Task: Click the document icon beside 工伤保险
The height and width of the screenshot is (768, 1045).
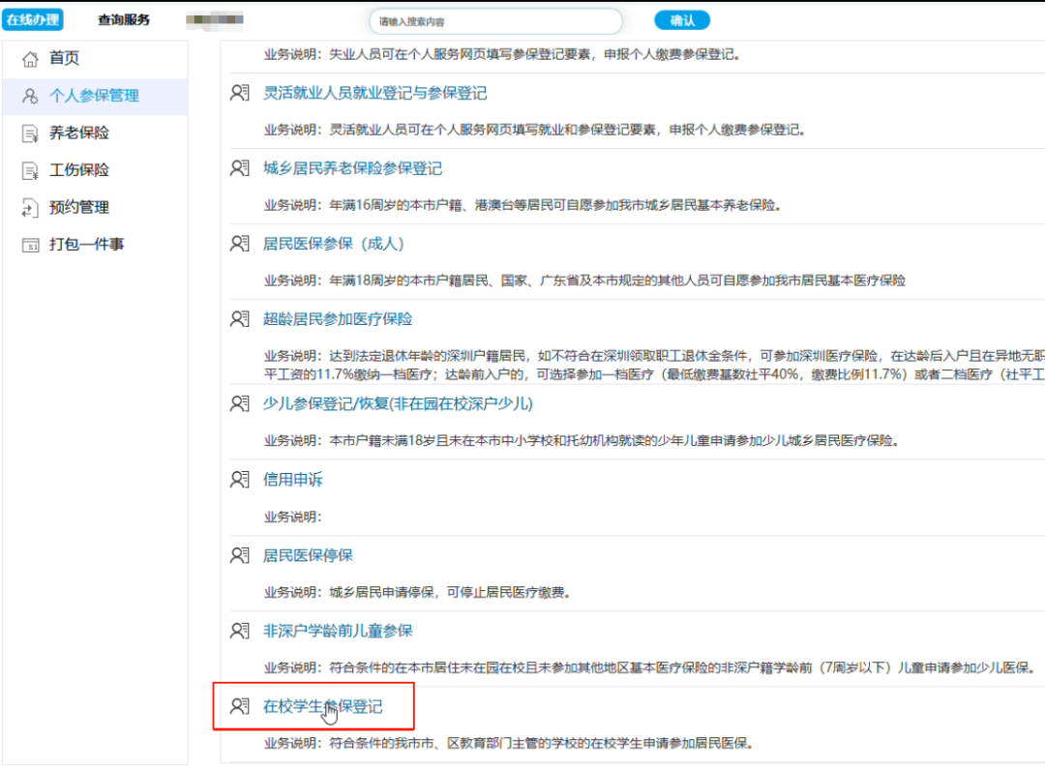Action: pos(30,170)
